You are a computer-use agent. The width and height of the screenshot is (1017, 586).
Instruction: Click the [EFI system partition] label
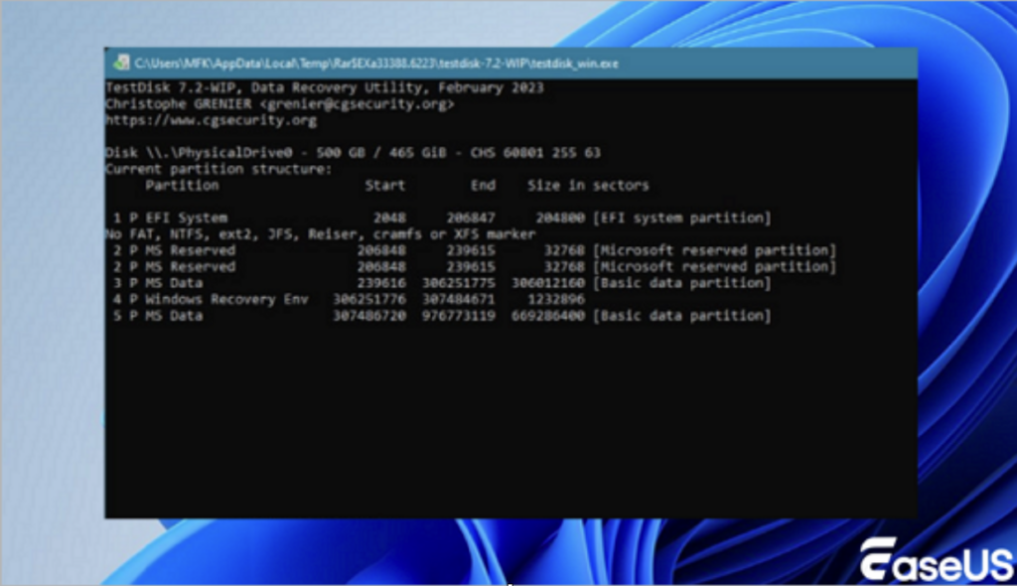[680, 218]
